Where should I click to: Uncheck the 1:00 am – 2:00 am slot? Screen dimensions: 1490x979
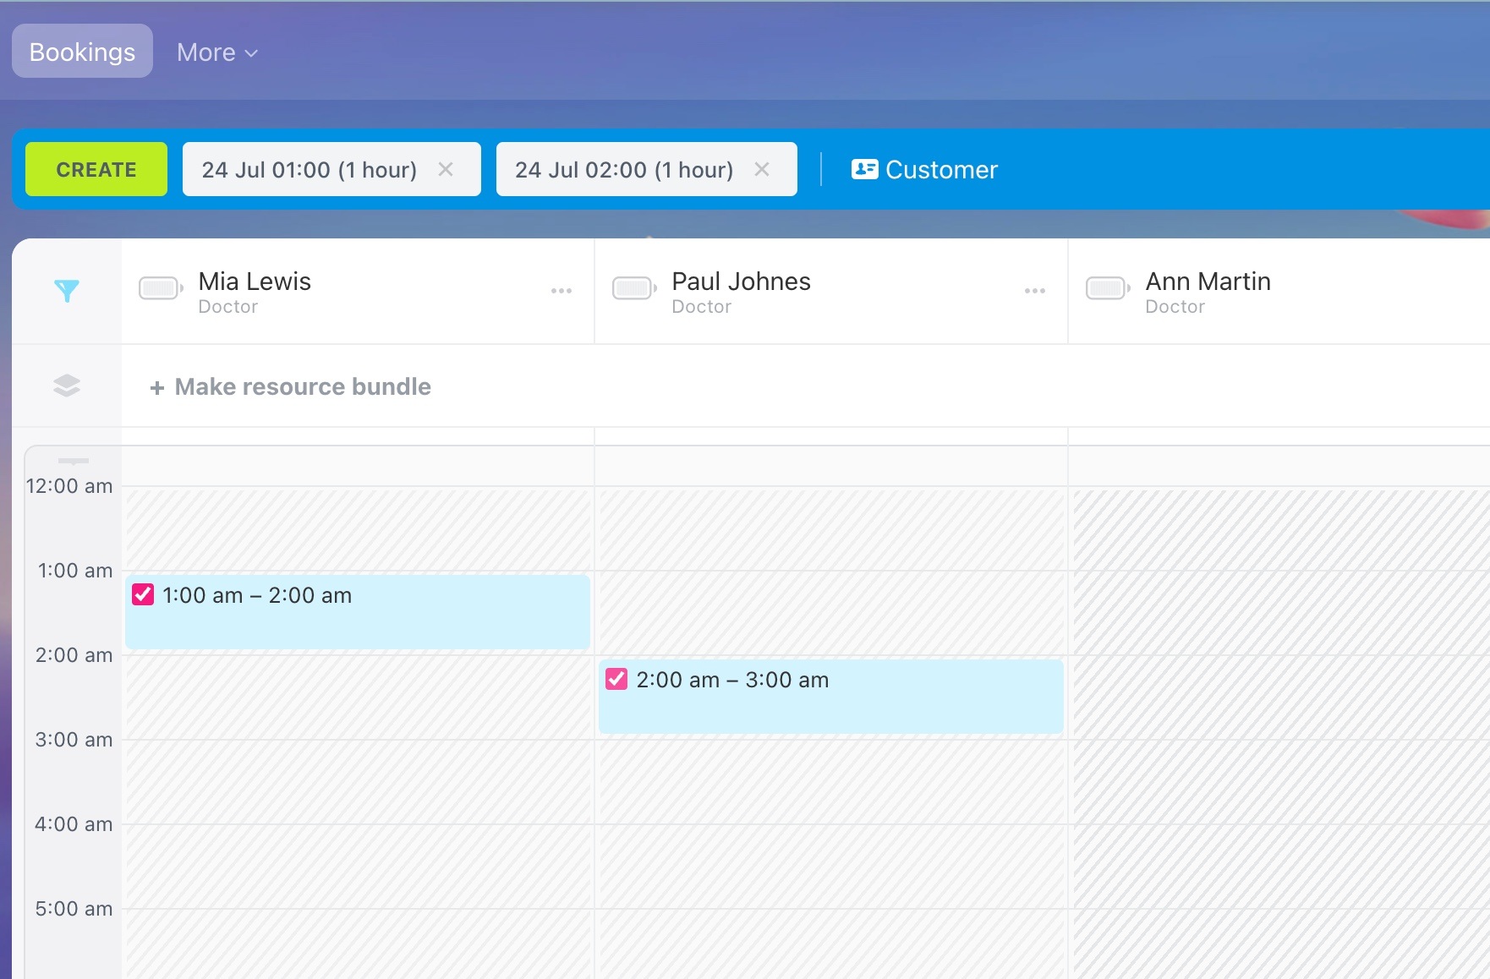[x=143, y=595]
